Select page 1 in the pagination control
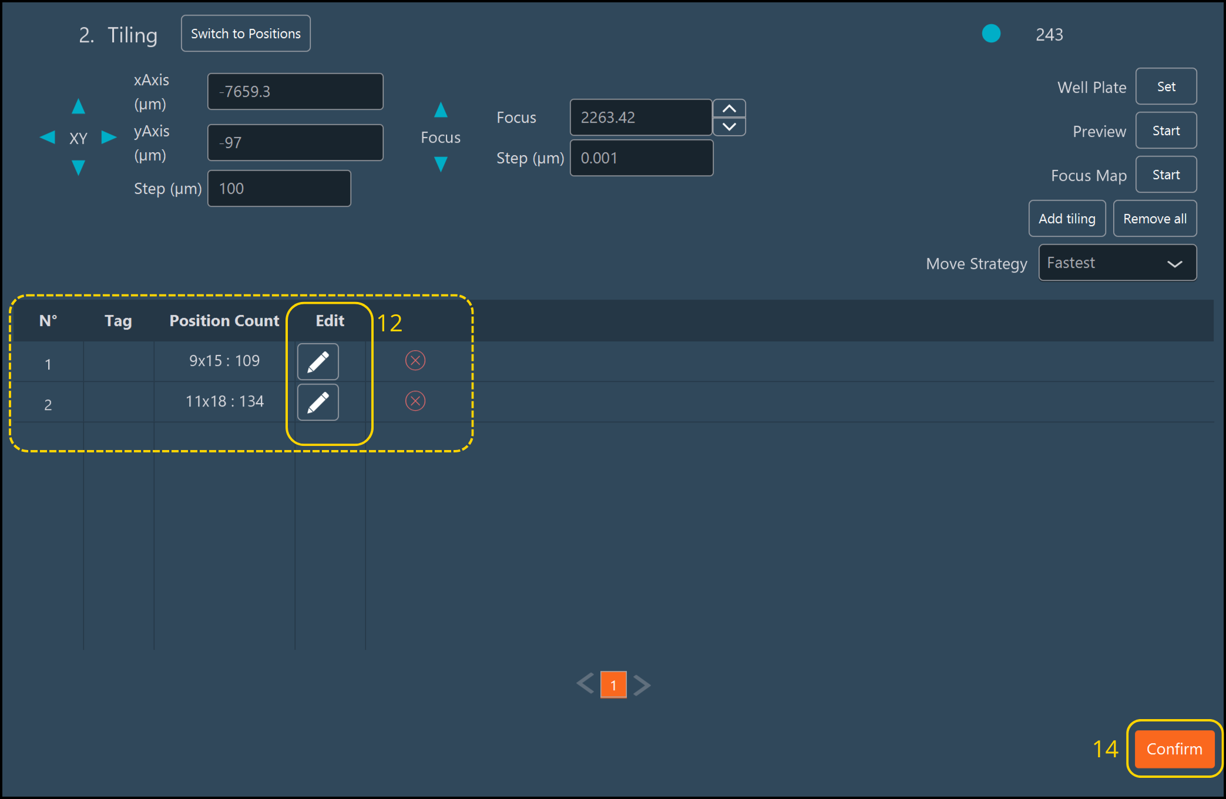This screenshot has width=1226, height=799. 613,684
